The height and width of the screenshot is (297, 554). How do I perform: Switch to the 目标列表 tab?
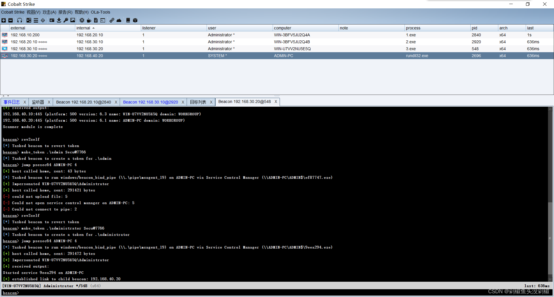click(198, 102)
